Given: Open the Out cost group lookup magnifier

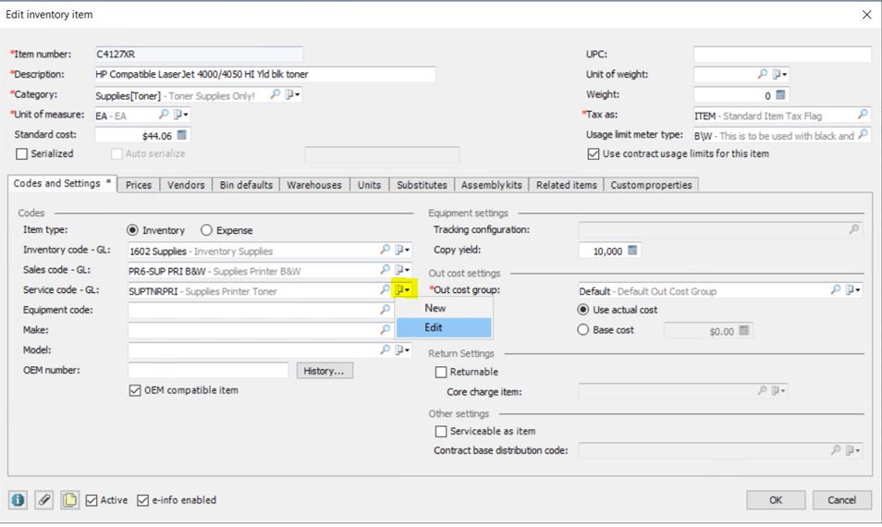Looking at the screenshot, I should point(836,289).
